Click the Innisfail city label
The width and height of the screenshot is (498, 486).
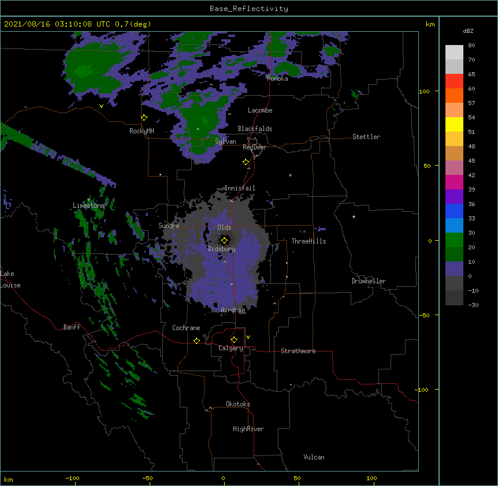(240, 188)
